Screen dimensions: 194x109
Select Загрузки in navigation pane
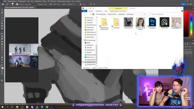(x=89, y=48)
